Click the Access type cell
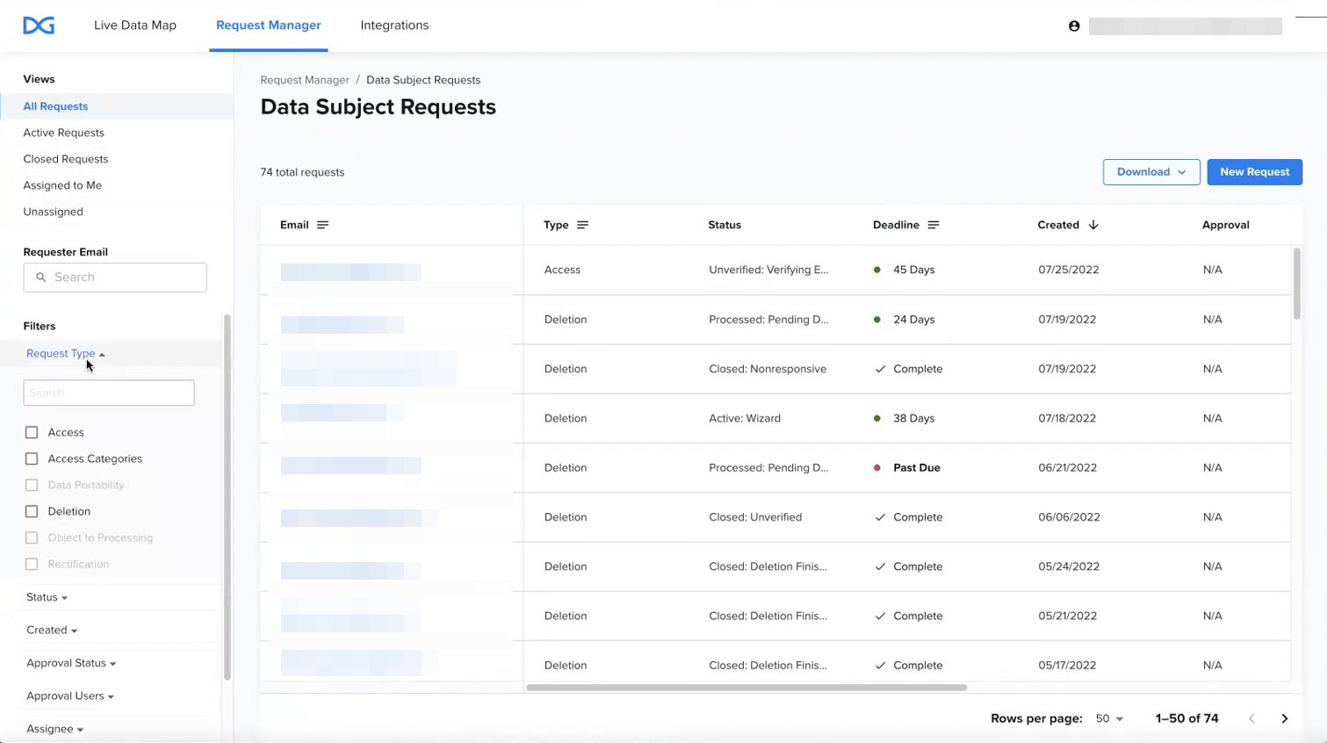Screen dimensions: 1327x743 562,270
